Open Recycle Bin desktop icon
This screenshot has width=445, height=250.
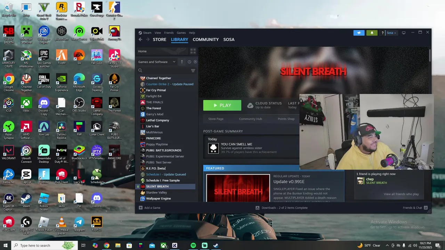click(9, 9)
